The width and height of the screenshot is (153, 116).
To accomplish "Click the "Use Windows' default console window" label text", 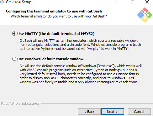I will tap(50, 59).
